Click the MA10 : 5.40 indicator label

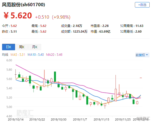pos(36,55)
